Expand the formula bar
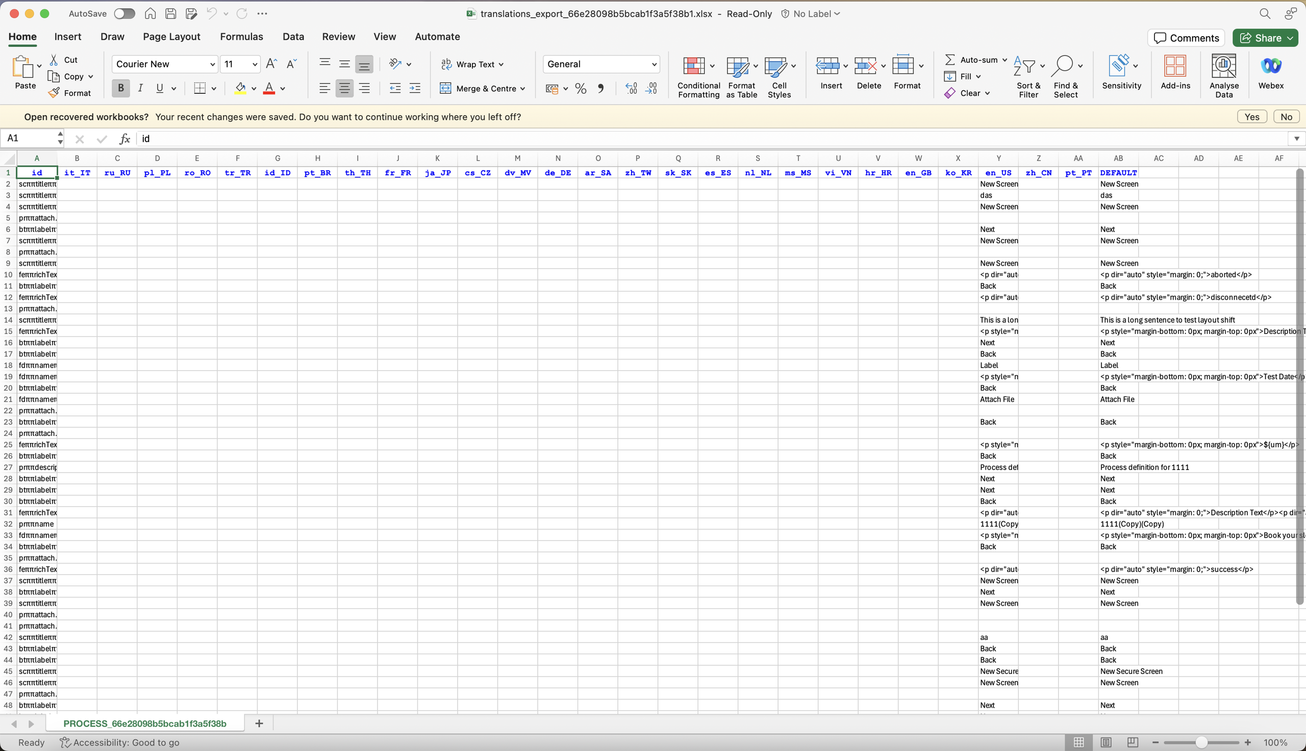This screenshot has height=751, width=1306. point(1296,139)
